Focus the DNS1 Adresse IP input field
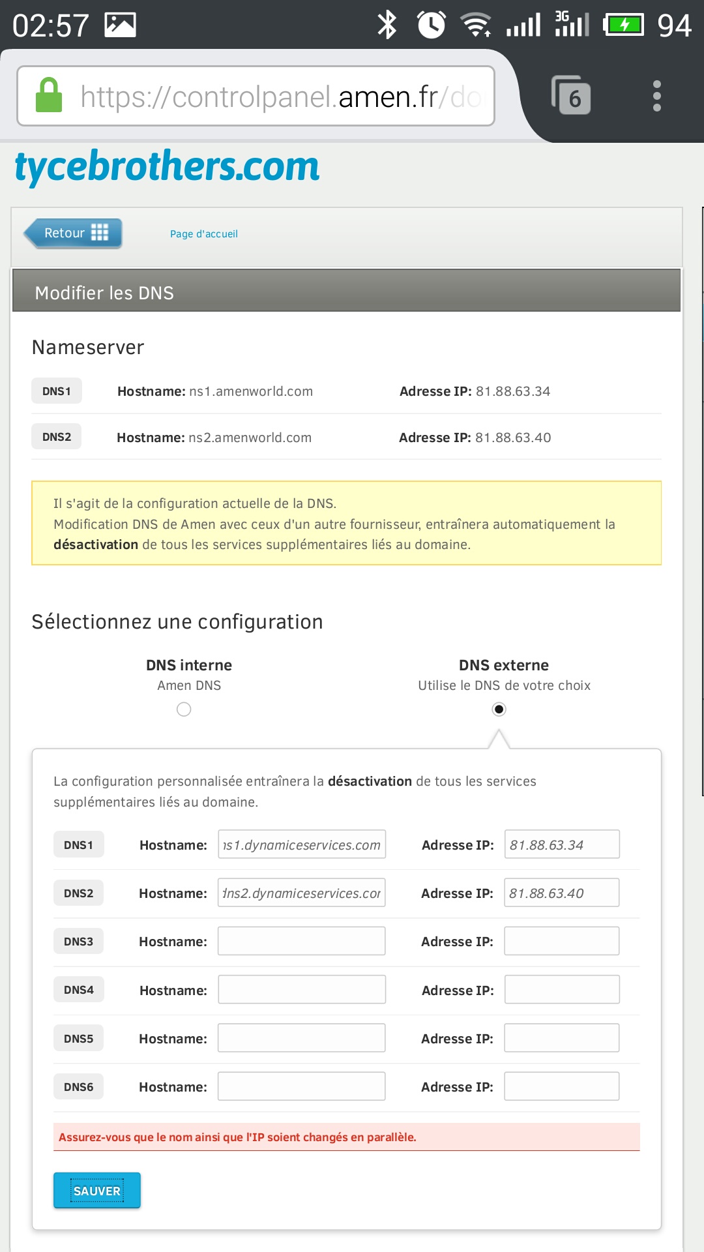Viewport: 704px width, 1252px height. coord(562,844)
